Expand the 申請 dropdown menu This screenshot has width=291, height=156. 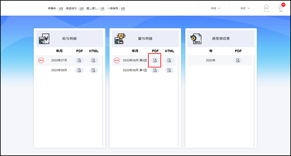(x=215, y=8)
